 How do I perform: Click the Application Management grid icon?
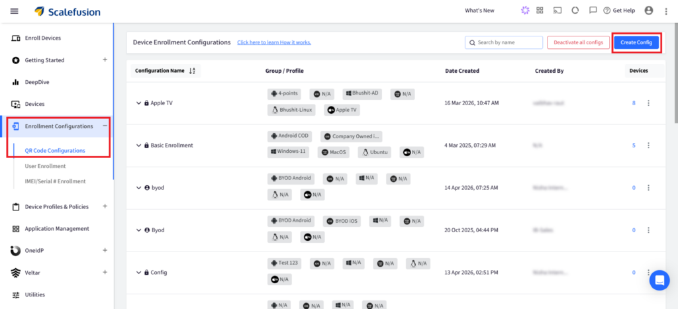16,229
